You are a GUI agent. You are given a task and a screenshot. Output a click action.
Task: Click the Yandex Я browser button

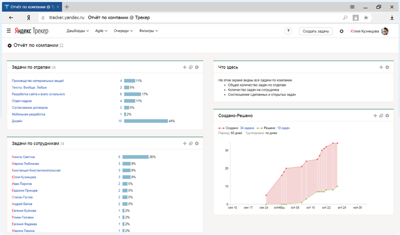(x=28, y=17)
